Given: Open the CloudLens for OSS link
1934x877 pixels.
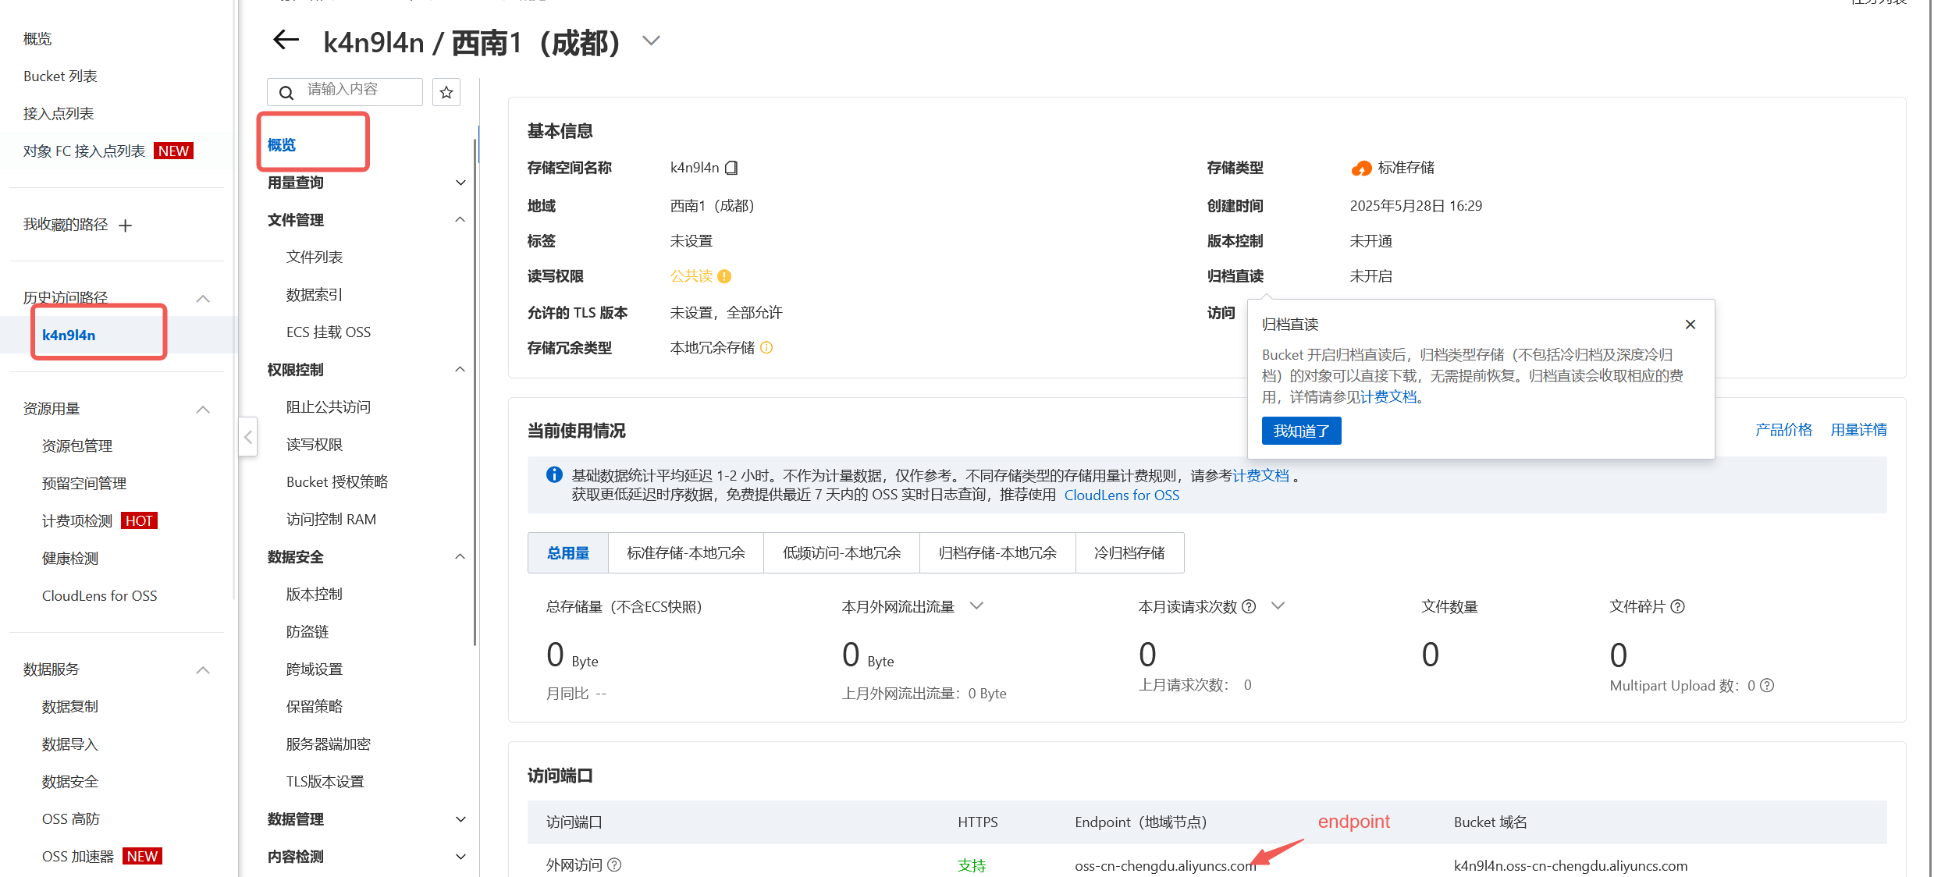Looking at the screenshot, I should pyautogui.click(x=1122, y=495).
